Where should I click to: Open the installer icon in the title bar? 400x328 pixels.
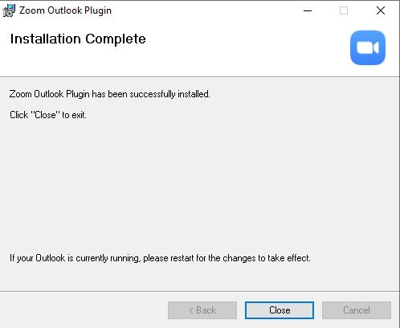[x=9, y=10]
